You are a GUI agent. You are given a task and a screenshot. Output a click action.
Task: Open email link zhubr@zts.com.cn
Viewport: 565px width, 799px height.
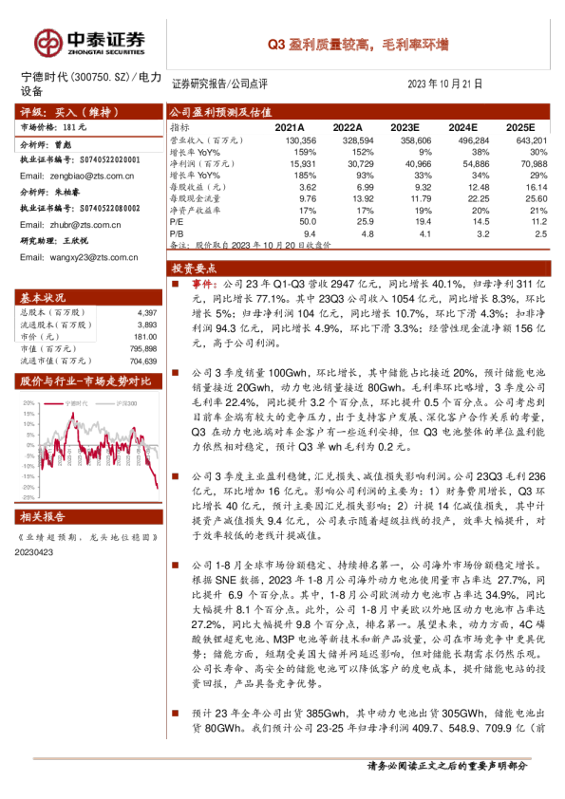[x=85, y=225]
